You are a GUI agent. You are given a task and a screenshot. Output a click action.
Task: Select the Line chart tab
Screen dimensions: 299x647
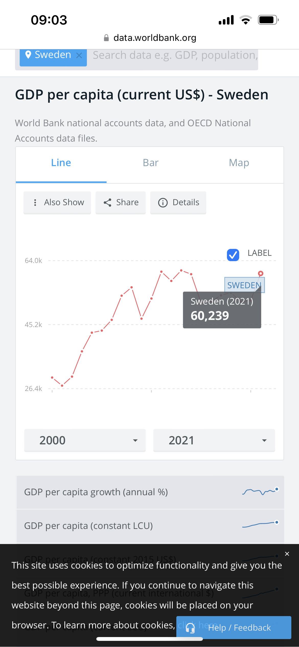pyautogui.click(x=61, y=163)
